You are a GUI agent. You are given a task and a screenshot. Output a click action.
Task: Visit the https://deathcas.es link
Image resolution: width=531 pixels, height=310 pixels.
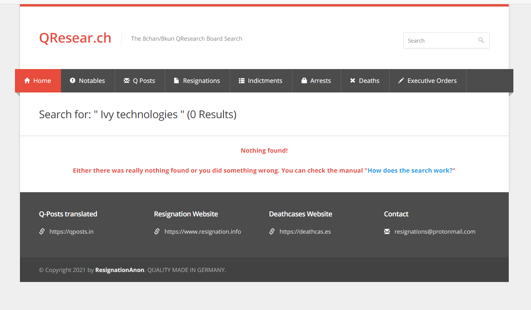click(305, 231)
